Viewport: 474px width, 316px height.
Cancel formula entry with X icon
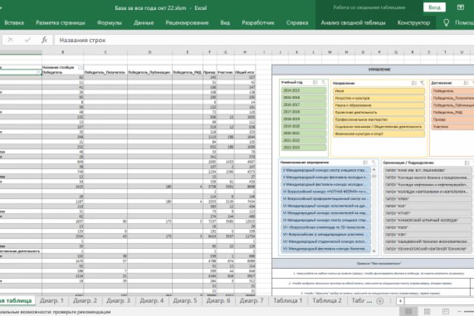[x=11, y=39]
